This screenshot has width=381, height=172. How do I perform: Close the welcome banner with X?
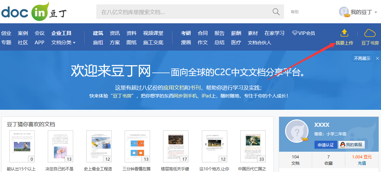tap(377, 58)
